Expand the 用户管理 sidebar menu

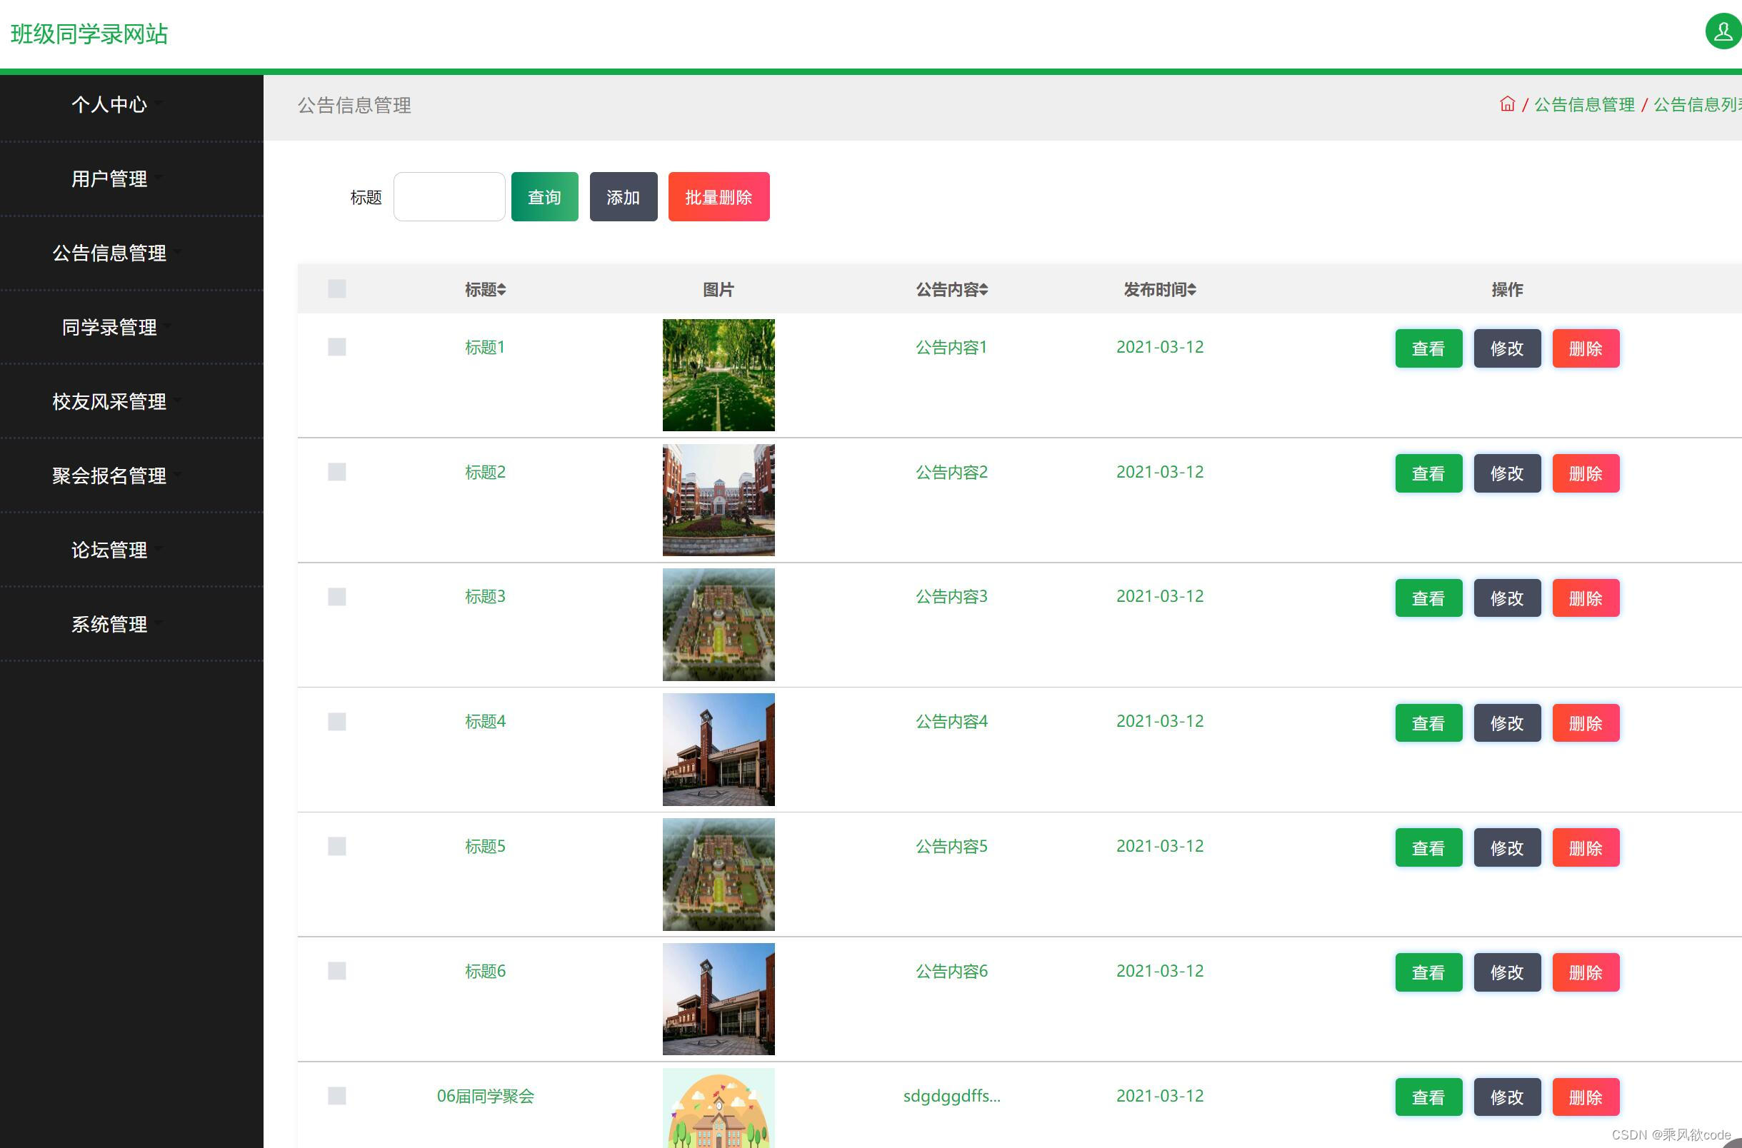pos(110,178)
